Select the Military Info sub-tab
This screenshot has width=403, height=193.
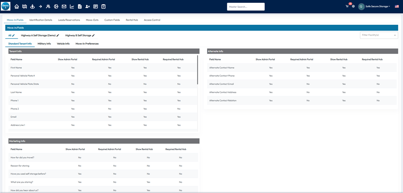44,43
